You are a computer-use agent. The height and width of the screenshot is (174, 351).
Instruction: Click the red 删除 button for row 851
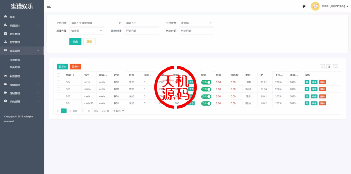323,103
